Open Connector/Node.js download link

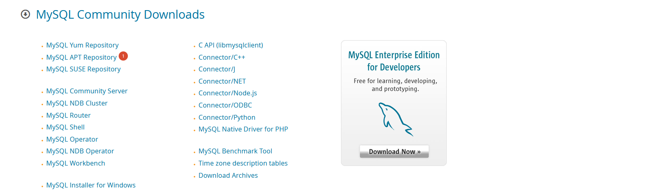(228, 93)
